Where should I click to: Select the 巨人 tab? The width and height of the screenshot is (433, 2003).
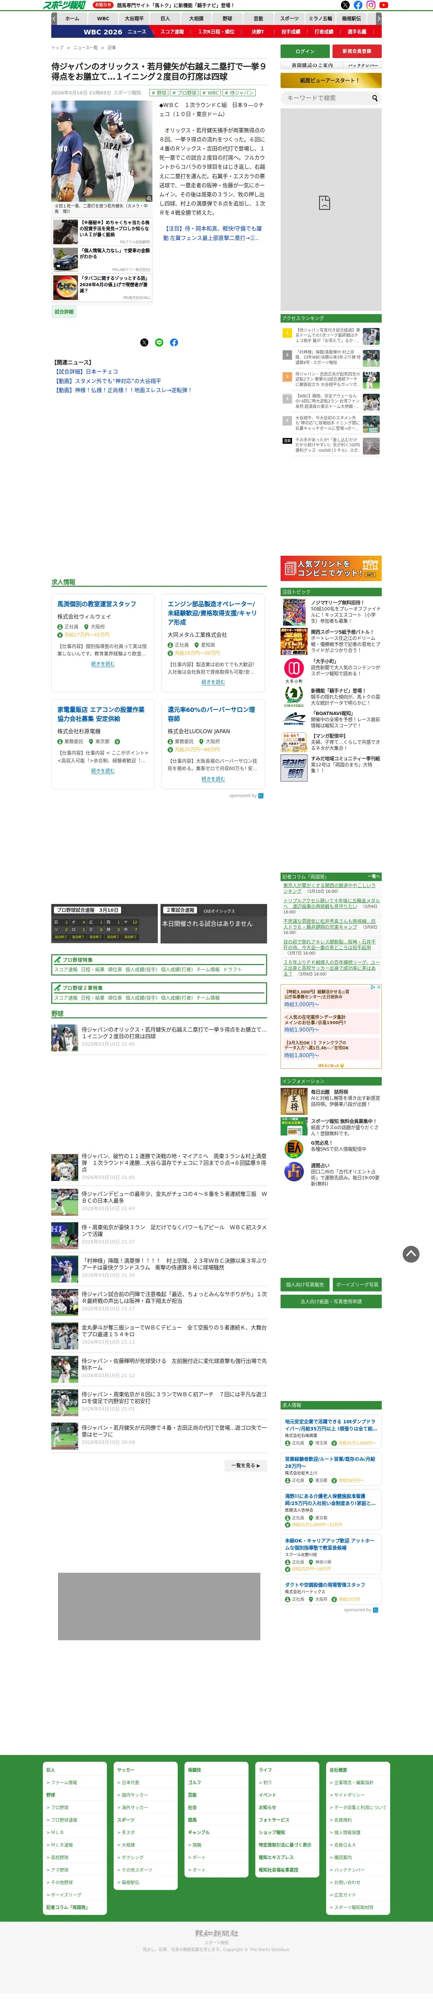point(165,18)
